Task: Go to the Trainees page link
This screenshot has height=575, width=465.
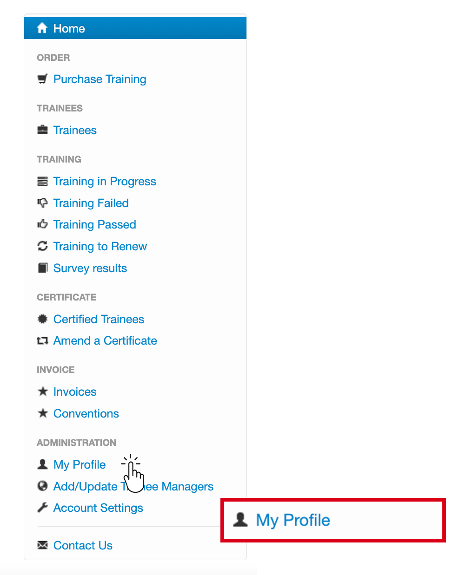Action: tap(75, 130)
